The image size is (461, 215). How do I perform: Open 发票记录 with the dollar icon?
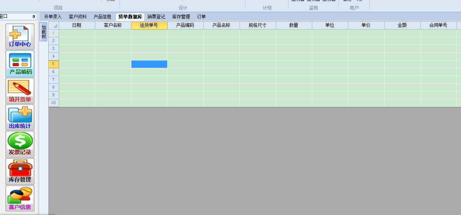pos(20,144)
